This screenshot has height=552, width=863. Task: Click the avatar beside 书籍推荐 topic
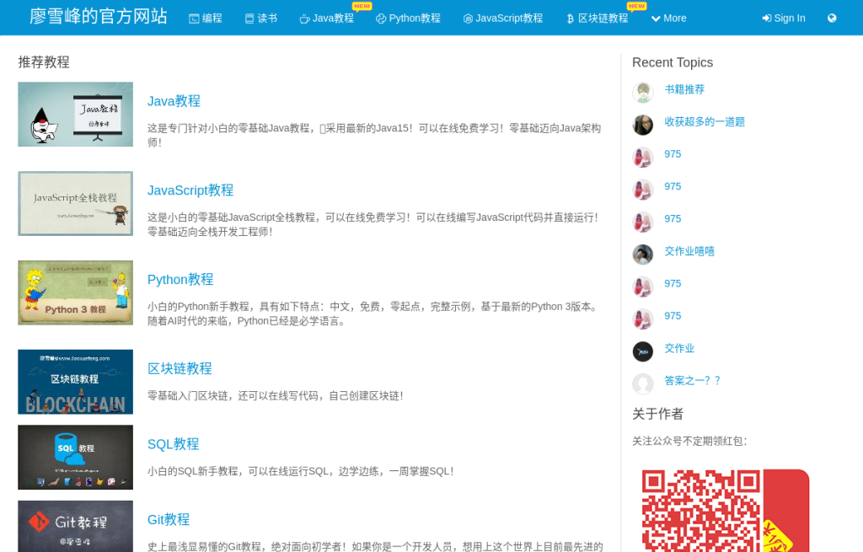tap(643, 93)
